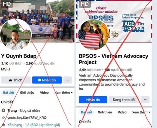Toggle the Đang theo dõi following button
The width and height of the screenshot is (157, 128).
tap(124, 100)
